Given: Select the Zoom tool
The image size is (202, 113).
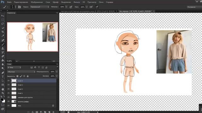Looking at the screenshot, I should 3,93.
